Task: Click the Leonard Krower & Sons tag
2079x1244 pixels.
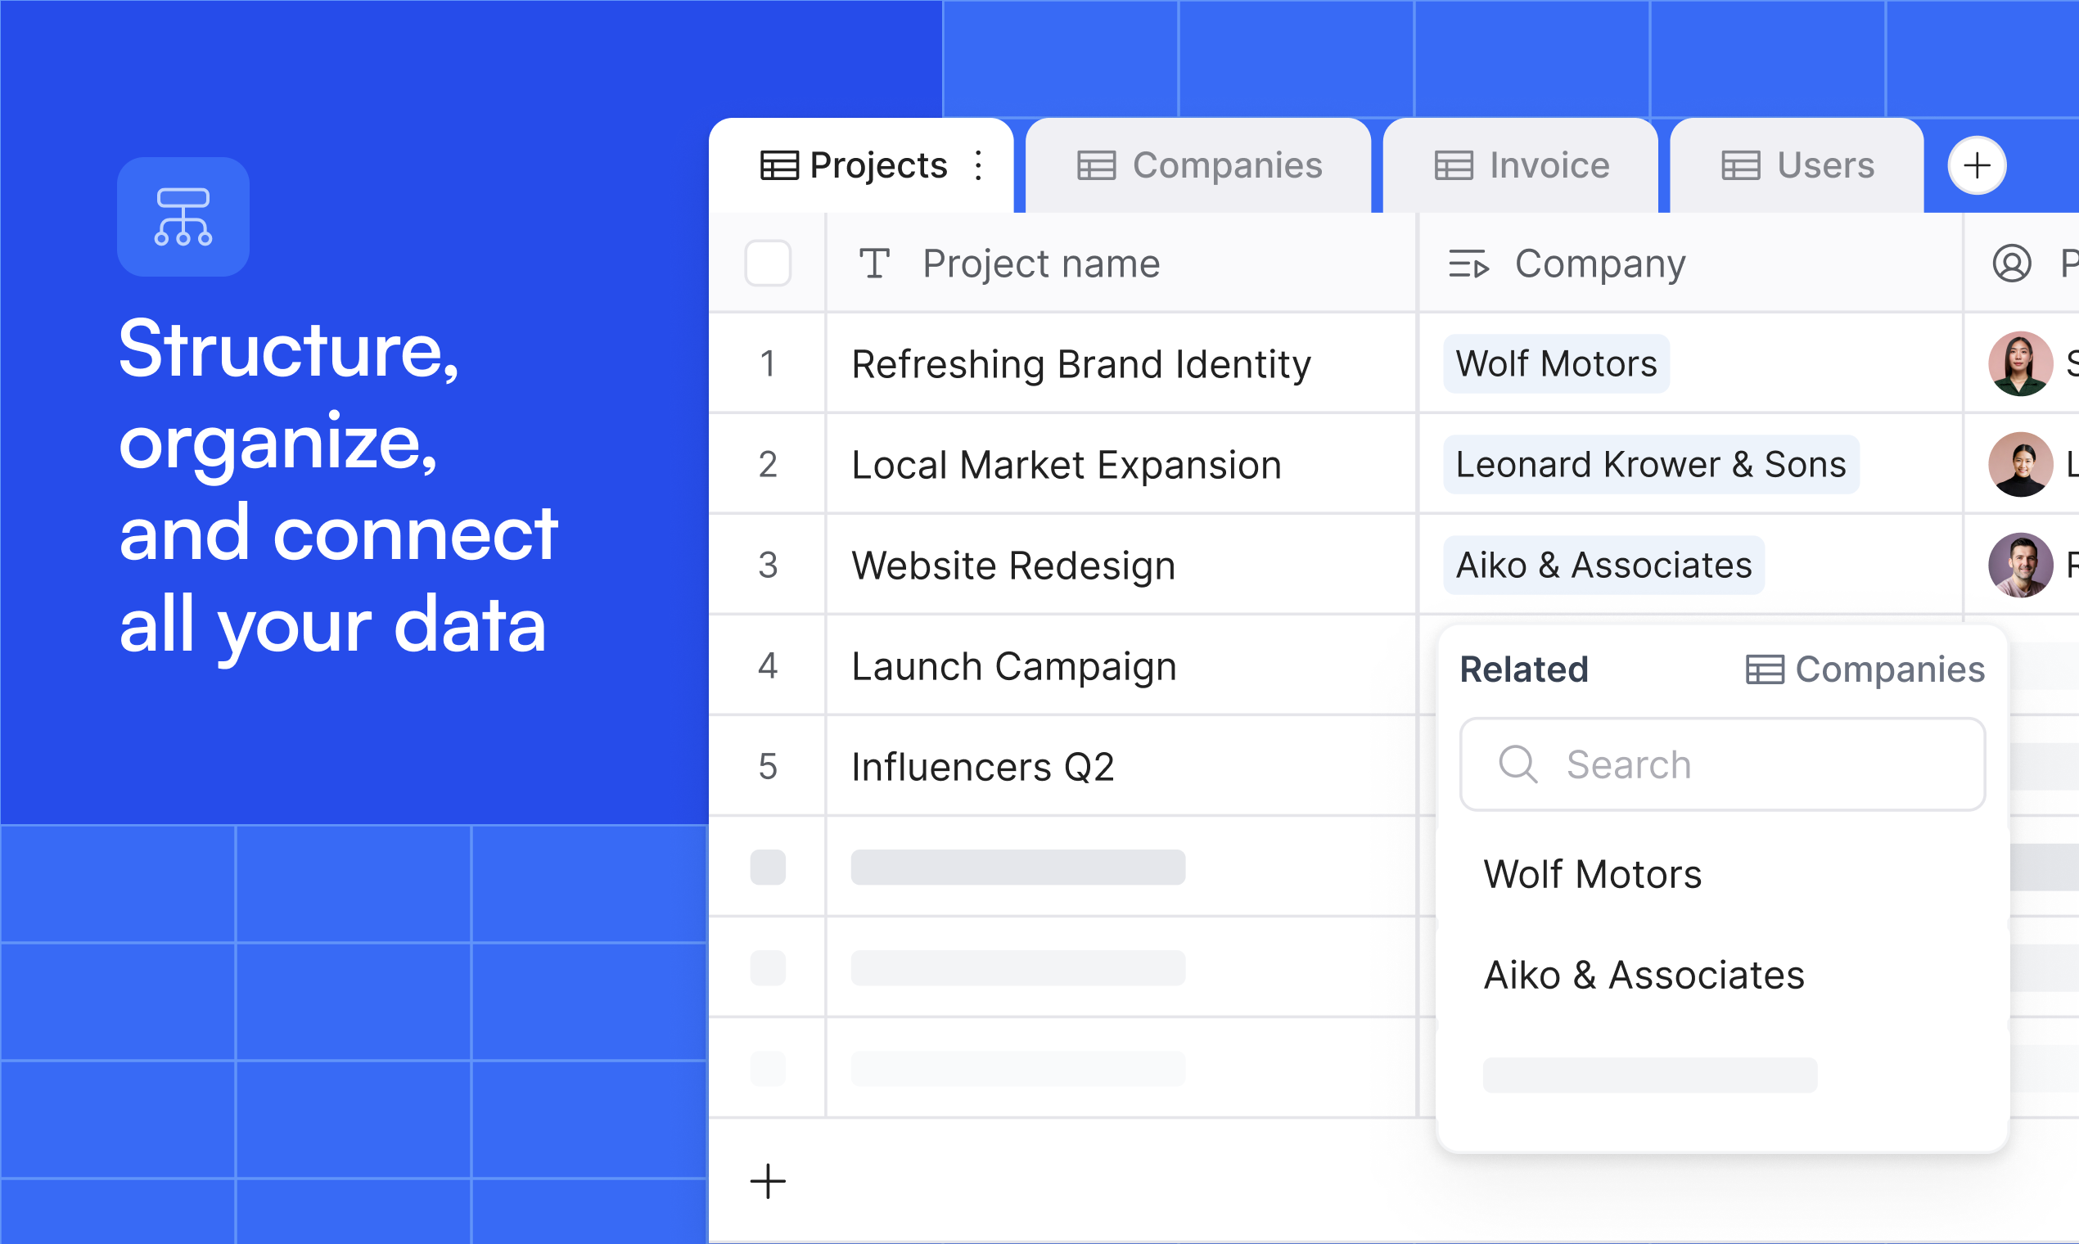Action: pos(1650,464)
